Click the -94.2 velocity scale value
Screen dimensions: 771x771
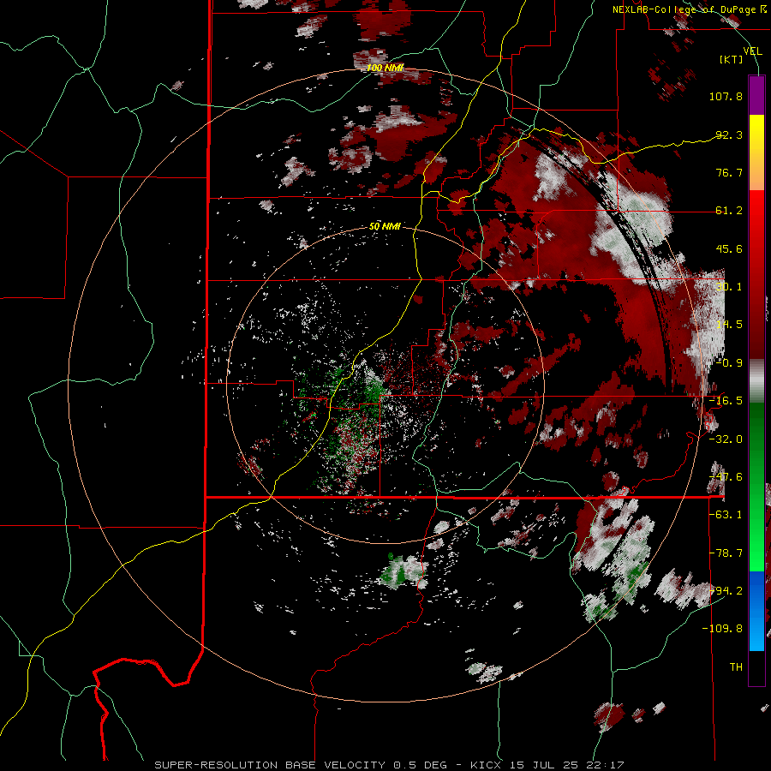pos(726,590)
